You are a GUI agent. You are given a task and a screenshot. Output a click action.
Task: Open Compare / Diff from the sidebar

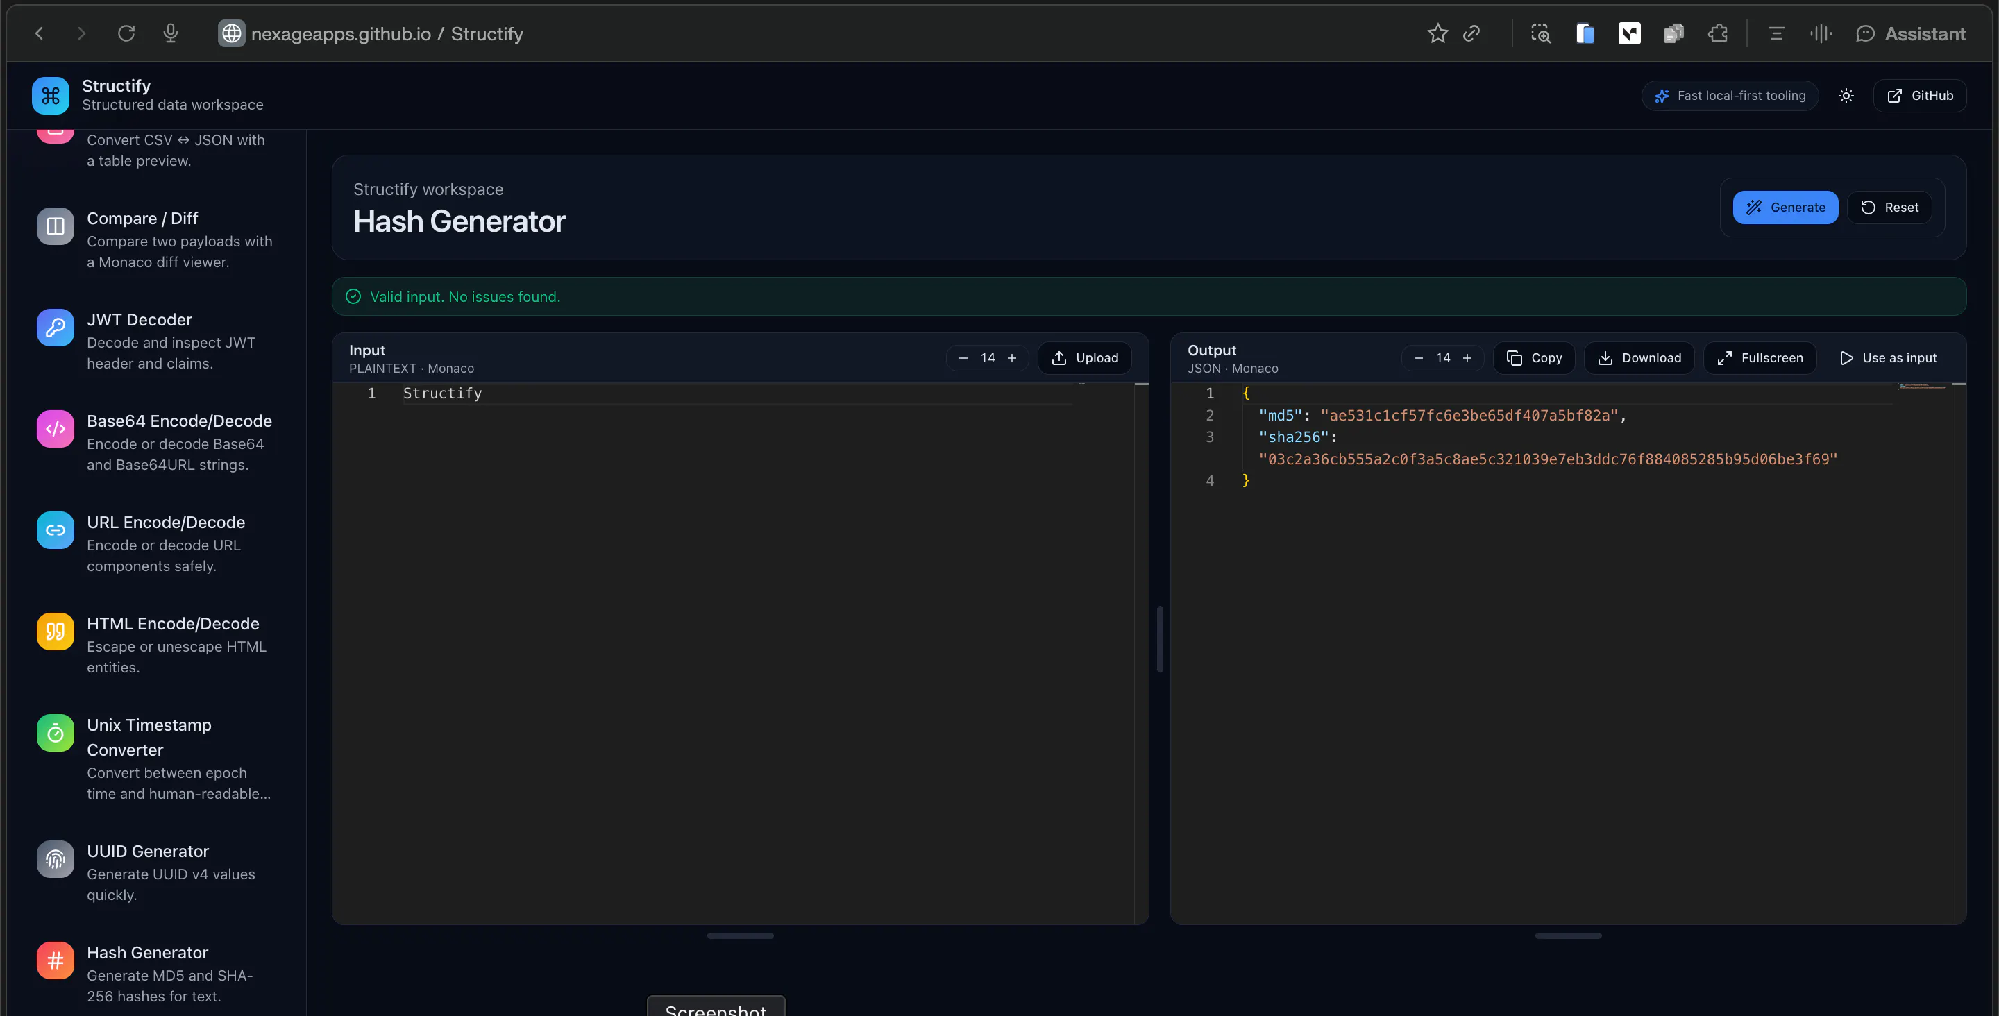tap(155, 239)
